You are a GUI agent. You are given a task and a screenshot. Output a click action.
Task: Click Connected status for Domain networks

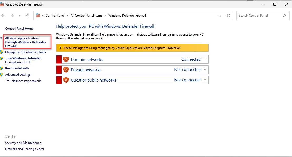pos(191,59)
